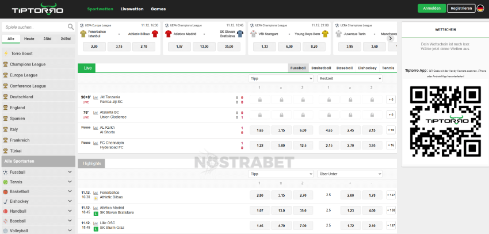Click the Eishockey stick icon
This screenshot has height=234, width=489.
click(5, 201)
